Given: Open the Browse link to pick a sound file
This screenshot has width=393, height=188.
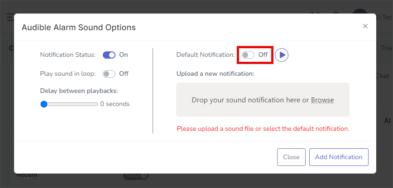Looking at the screenshot, I should click(x=322, y=100).
